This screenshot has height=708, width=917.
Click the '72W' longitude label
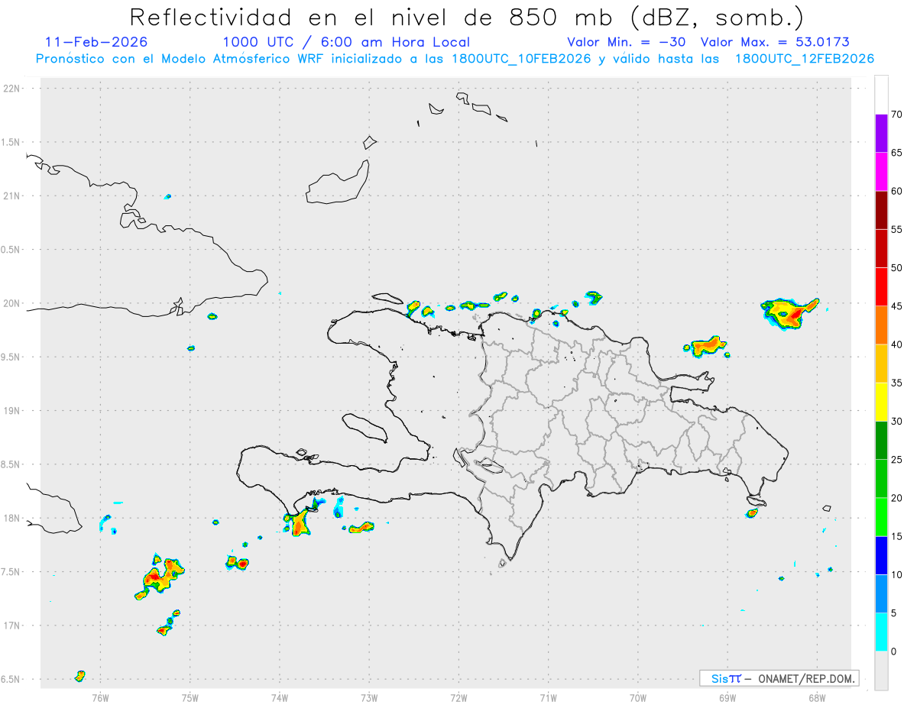[x=458, y=697]
